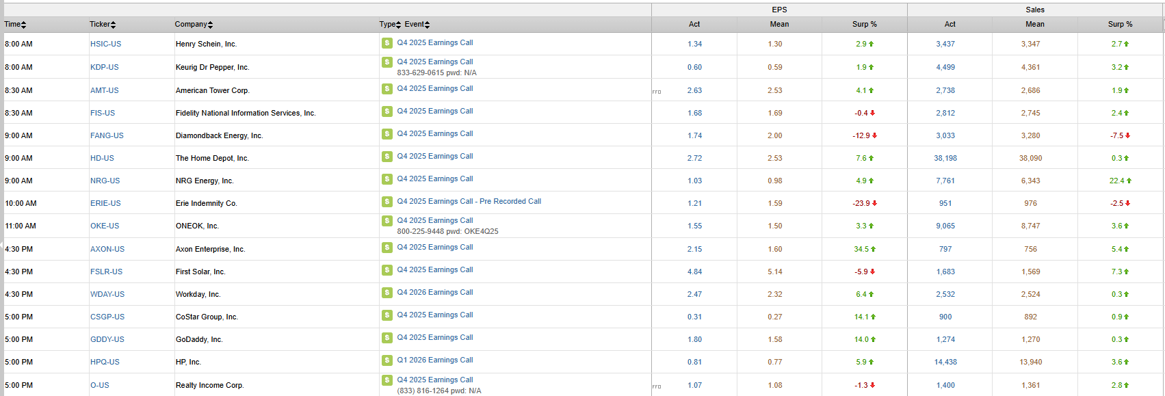Sort by the Event column header
The height and width of the screenshot is (396, 1165).
tap(417, 25)
